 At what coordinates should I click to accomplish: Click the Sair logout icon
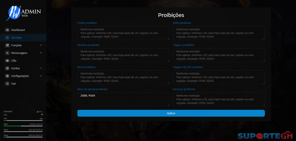[x=7, y=84]
